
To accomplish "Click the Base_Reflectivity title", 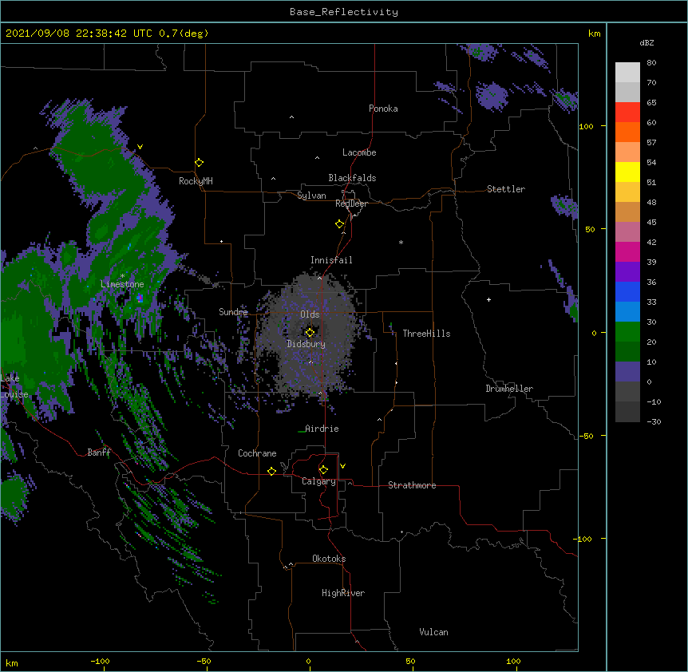I will click(x=344, y=12).
